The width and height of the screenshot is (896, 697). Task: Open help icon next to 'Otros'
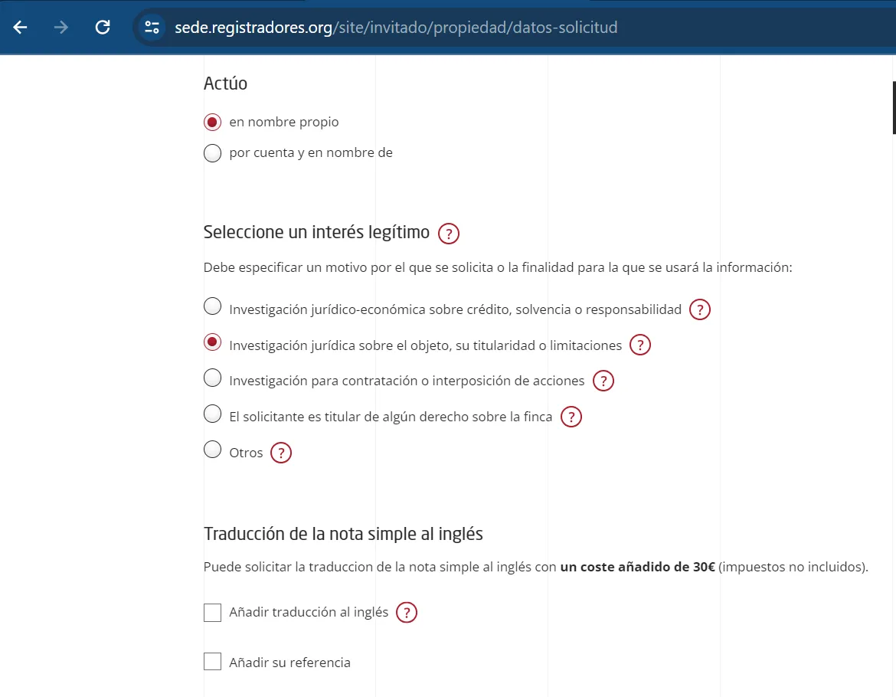point(281,453)
